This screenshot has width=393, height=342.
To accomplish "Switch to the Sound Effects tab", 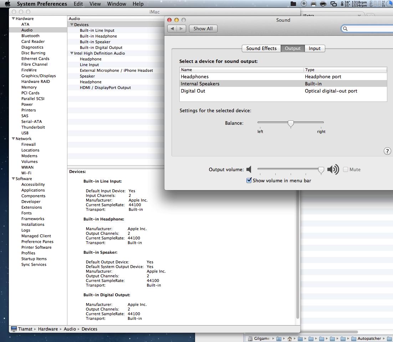I will [x=261, y=48].
